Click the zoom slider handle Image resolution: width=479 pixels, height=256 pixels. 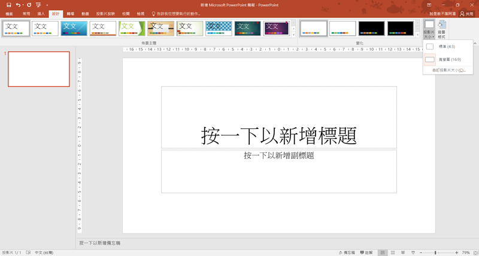pyautogui.click(x=435, y=252)
